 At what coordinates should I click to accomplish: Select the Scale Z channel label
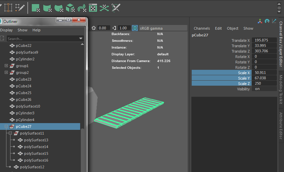pos(244,84)
